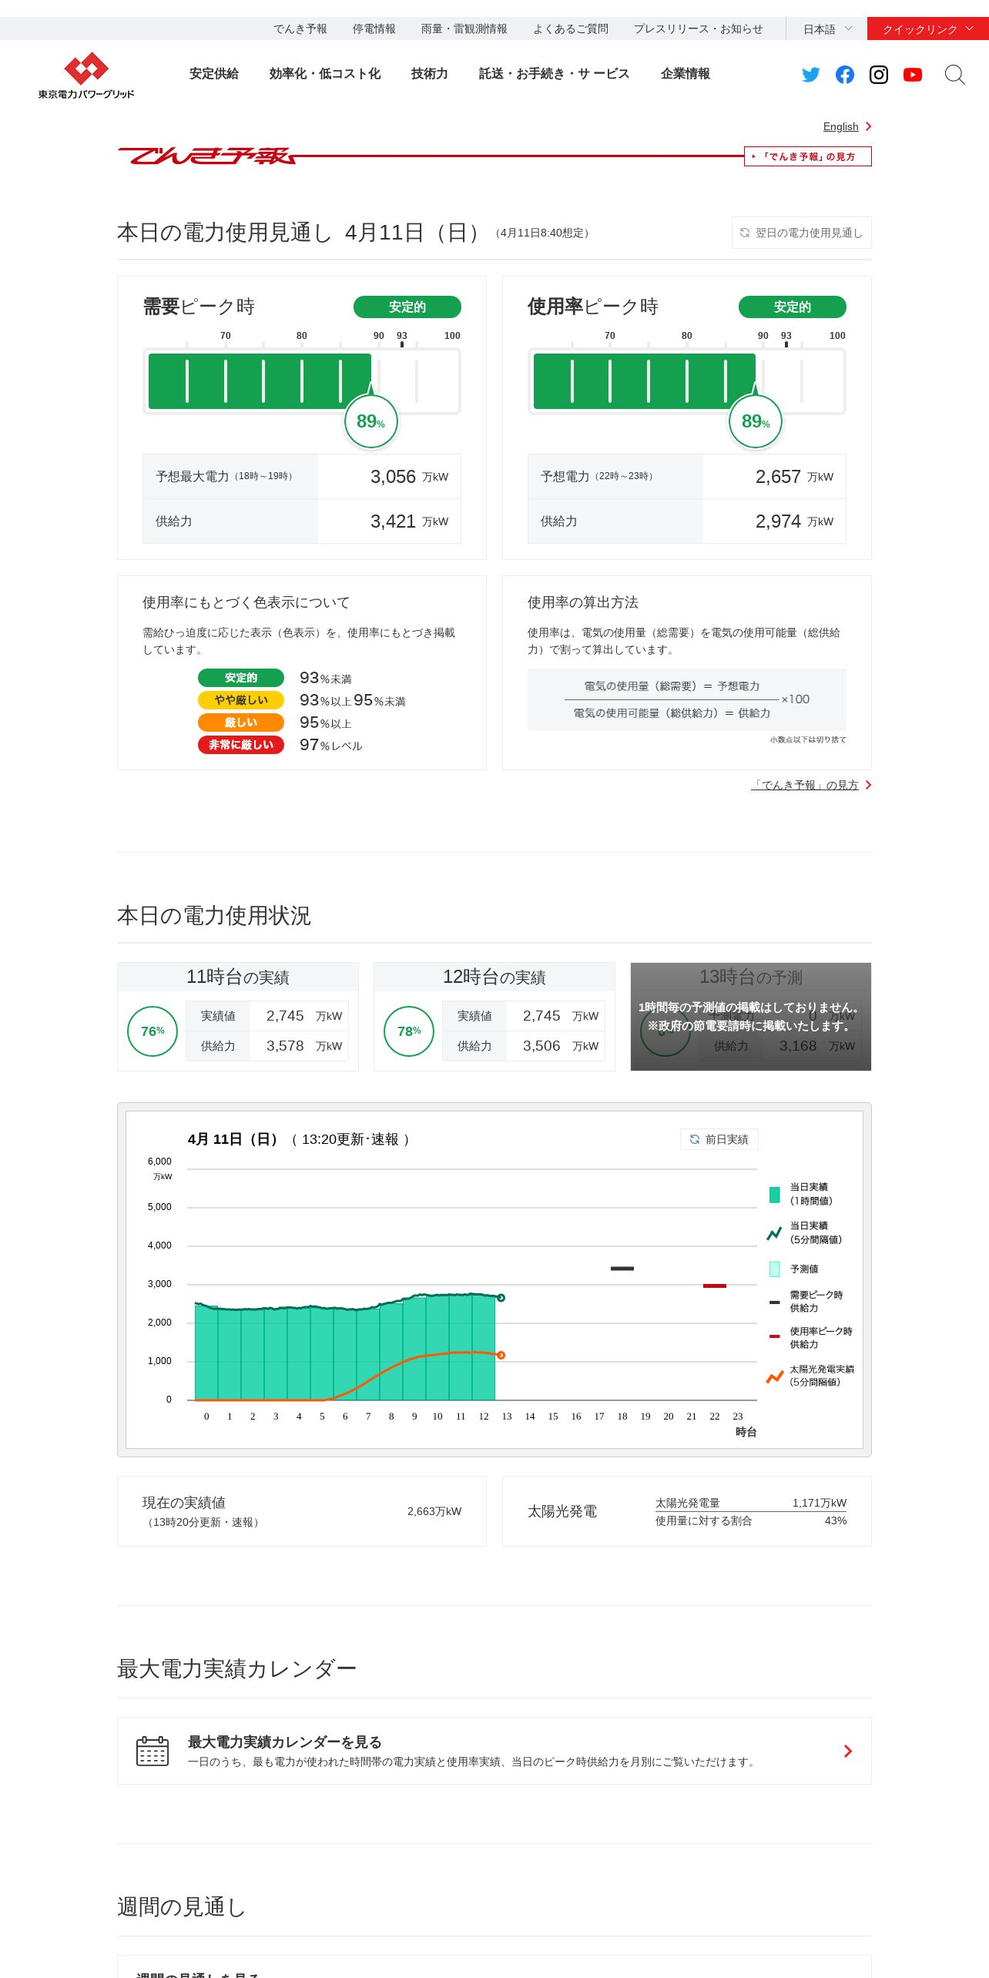The image size is (989, 1978).
Task: Click the 前日実績 chart button
Action: [x=719, y=1139]
